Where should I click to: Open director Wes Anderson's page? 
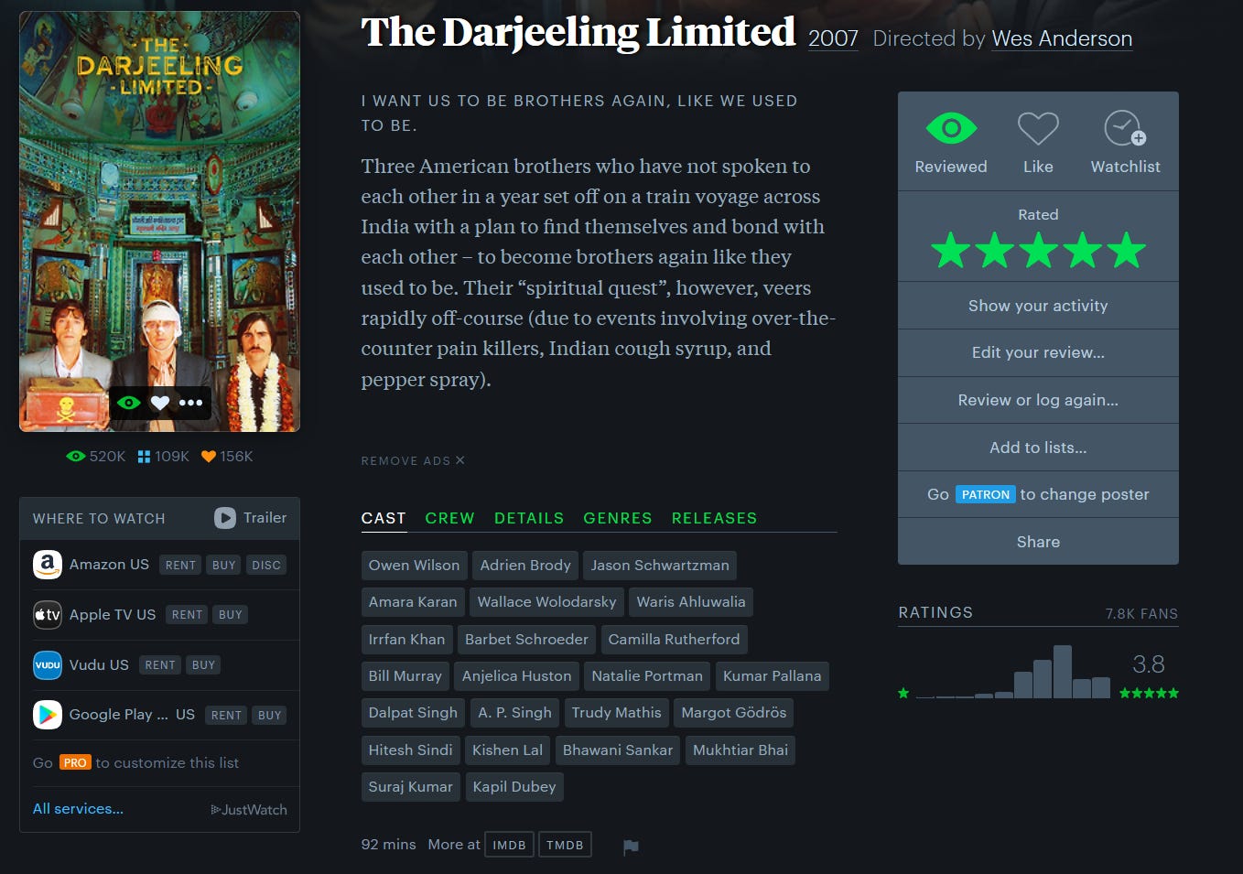tap(1062, 38)
